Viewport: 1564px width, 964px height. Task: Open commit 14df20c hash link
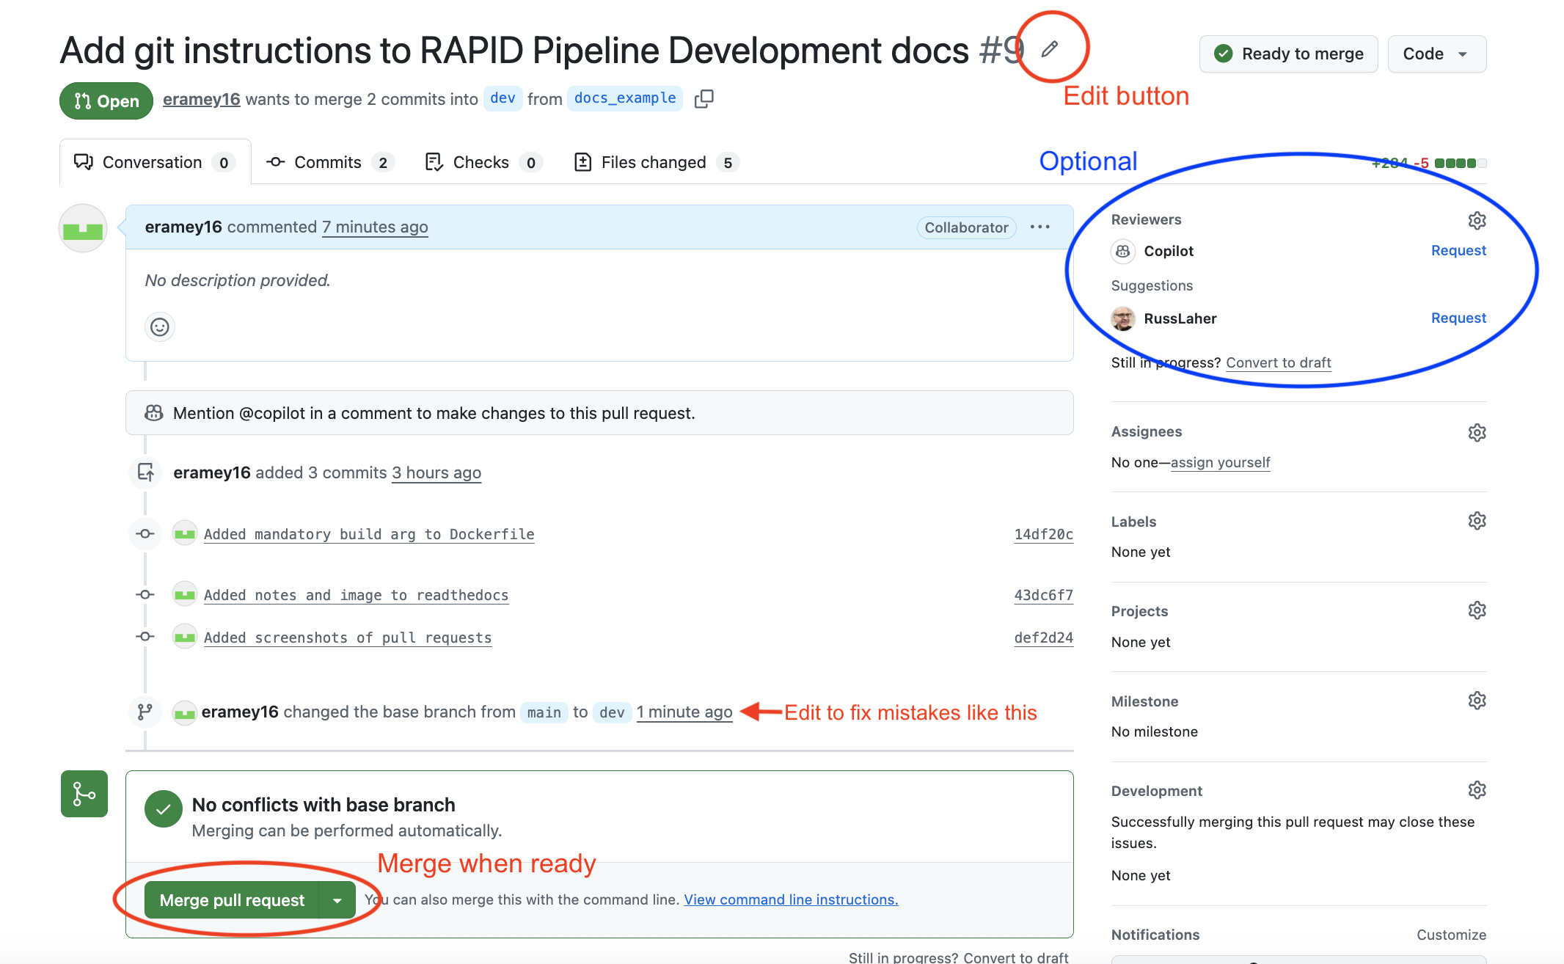coord(1043,534)
